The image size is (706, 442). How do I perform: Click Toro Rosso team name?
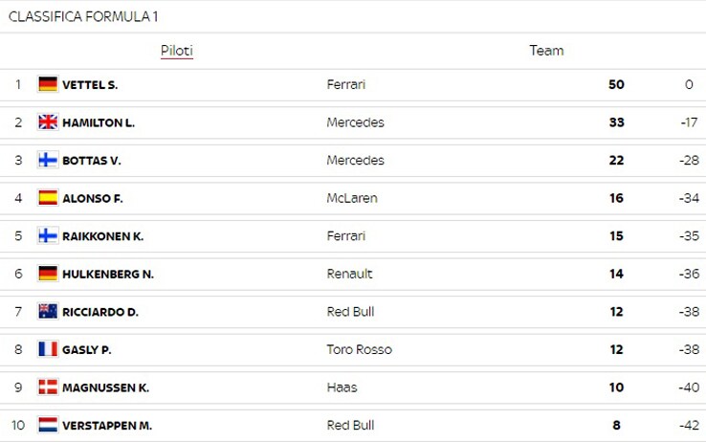(x=360, y=349)
